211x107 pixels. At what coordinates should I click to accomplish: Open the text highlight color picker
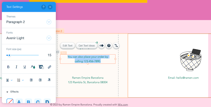click(41, 67)
